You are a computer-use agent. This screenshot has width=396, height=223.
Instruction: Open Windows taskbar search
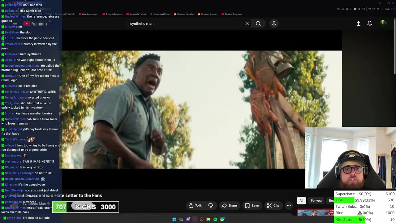[x=181, y=219]
